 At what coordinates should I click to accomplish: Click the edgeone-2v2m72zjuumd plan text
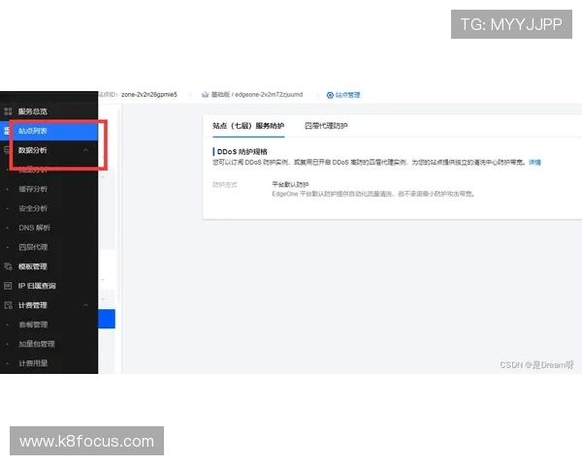pos(269,95)
